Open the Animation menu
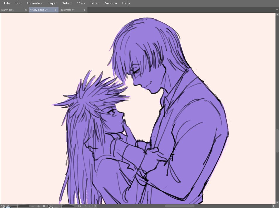This screenshot has width=279, height=208. click(35, 3)
